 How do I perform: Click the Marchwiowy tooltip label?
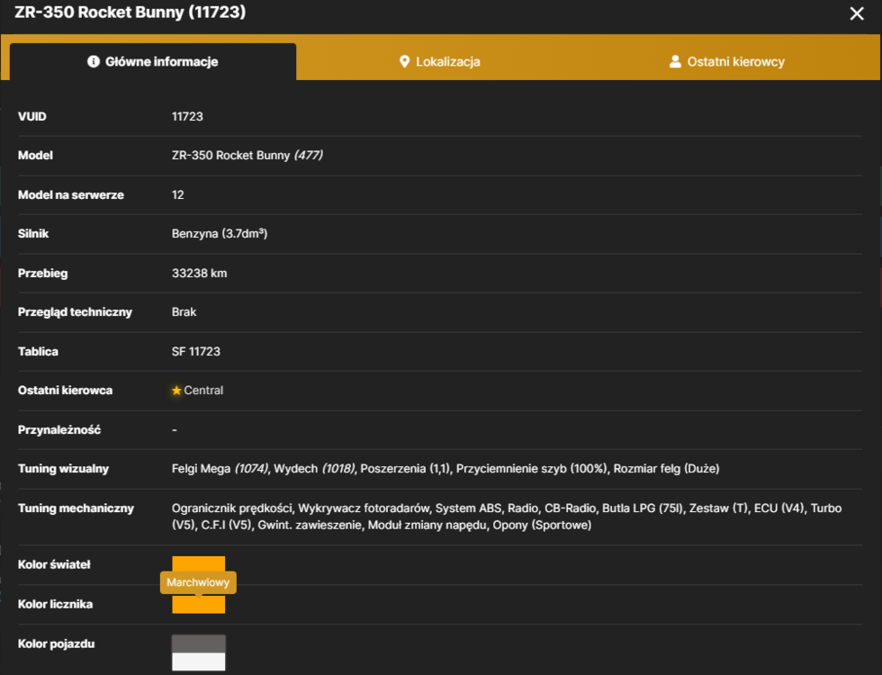[x=198, y=582]
